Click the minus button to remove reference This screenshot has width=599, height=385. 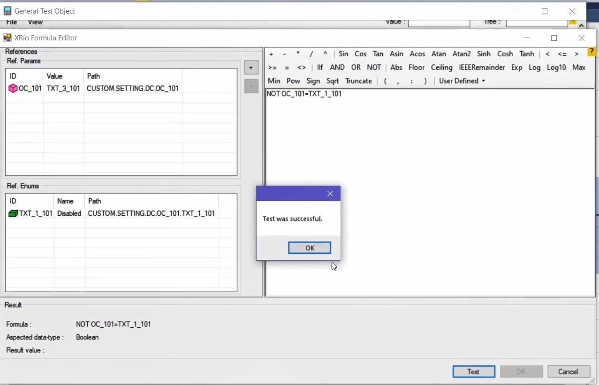point(251,86)
